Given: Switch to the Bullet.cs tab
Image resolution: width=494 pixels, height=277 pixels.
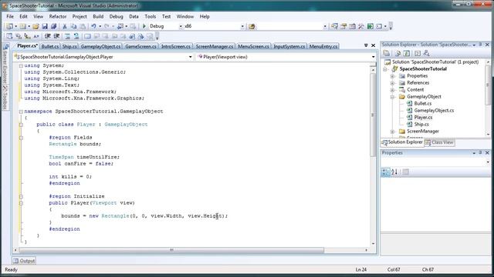Looking at the screenshot, I should (49, 46).
